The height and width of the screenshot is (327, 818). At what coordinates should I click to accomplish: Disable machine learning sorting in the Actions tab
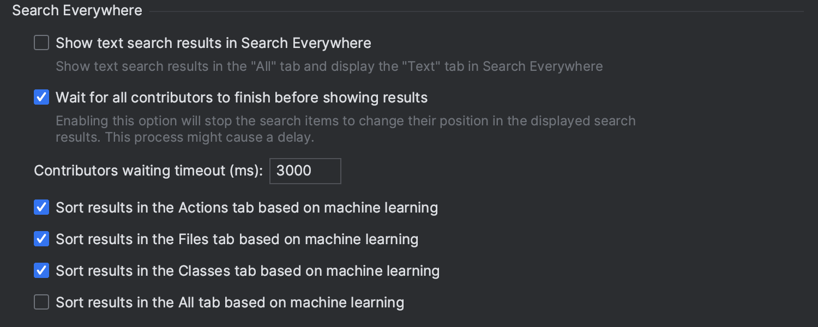tap(41, 207)
